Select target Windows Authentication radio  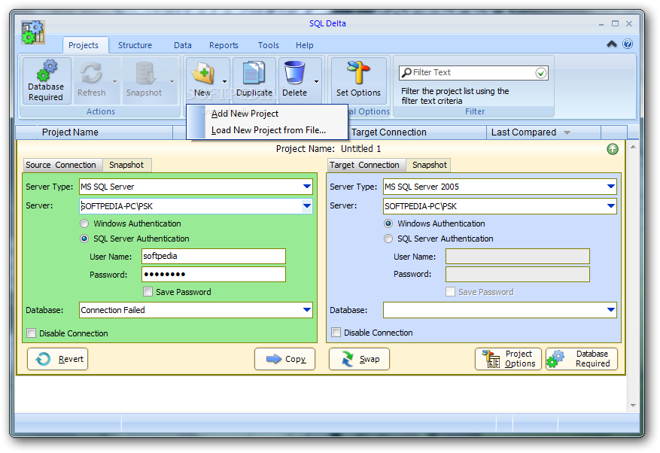(x=388, y=223)
